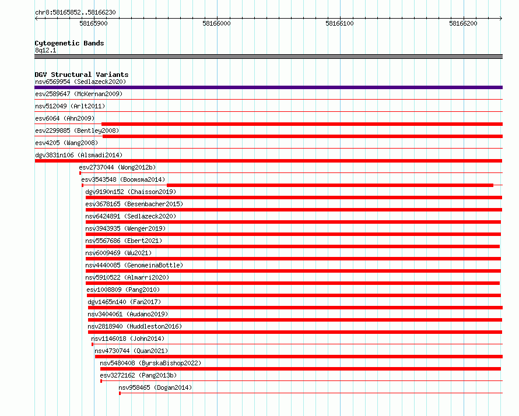Click the red bar under esv2299885 (Bentley2008)
519x416 pixels.
(303, 136)
